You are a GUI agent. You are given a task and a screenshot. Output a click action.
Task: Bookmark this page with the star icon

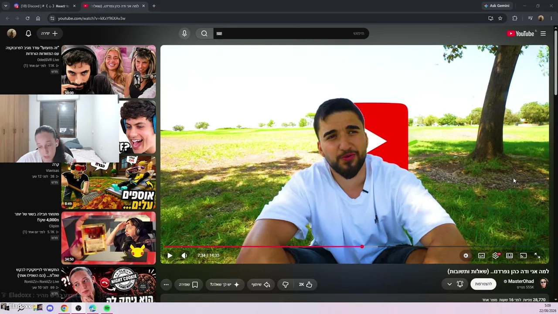(x=500, y=18)
